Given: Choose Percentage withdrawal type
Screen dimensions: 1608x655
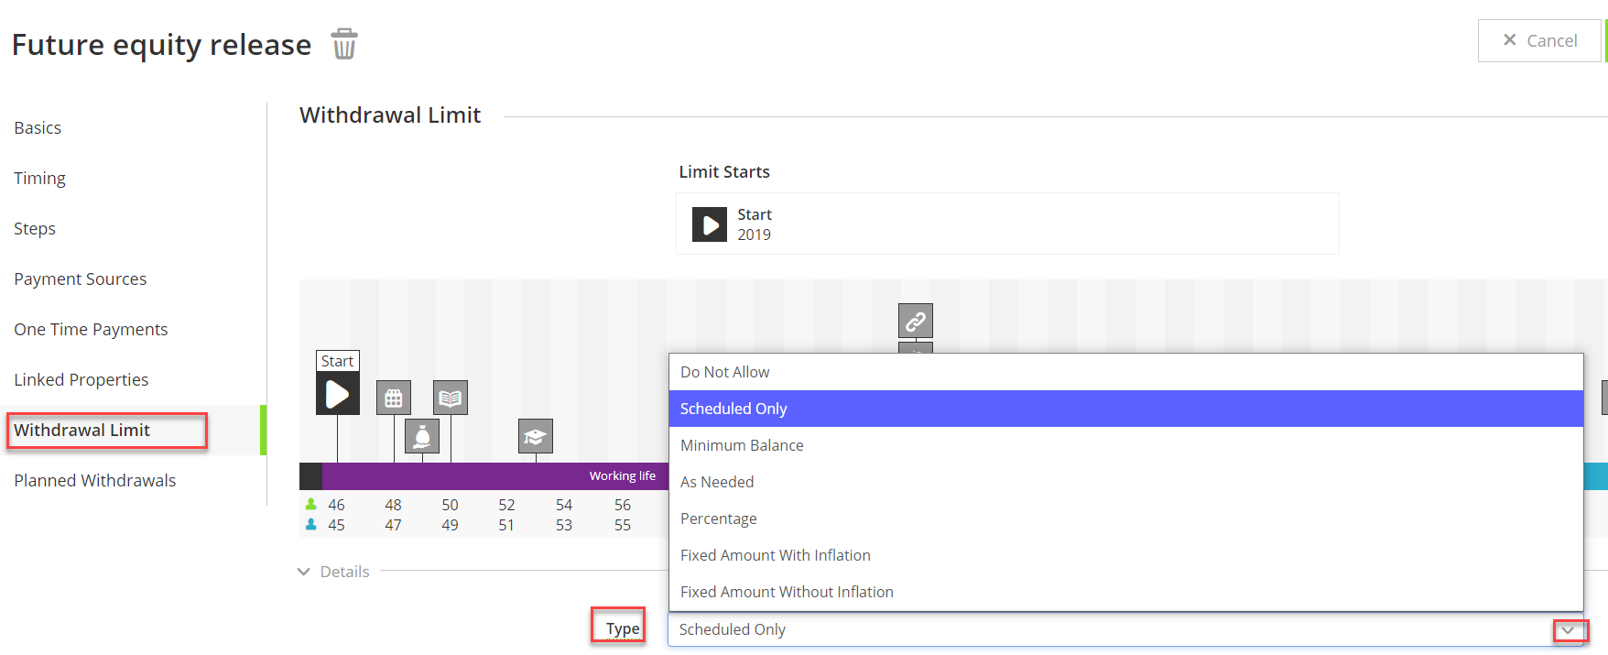Looking at the screenshot, I should coord(1125,519).
